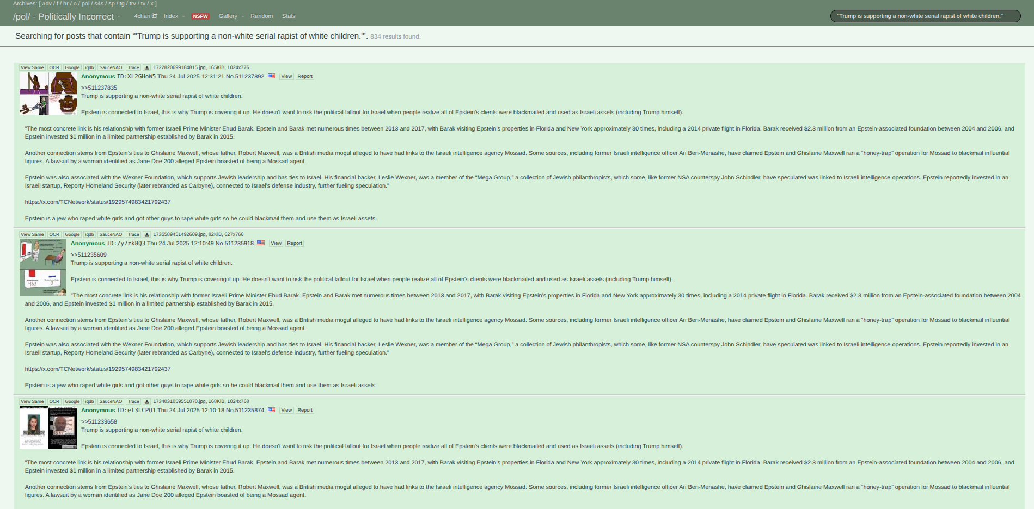Click Trace on post No.511235918 image
The image size is (1034, 509).
point(133,235)
